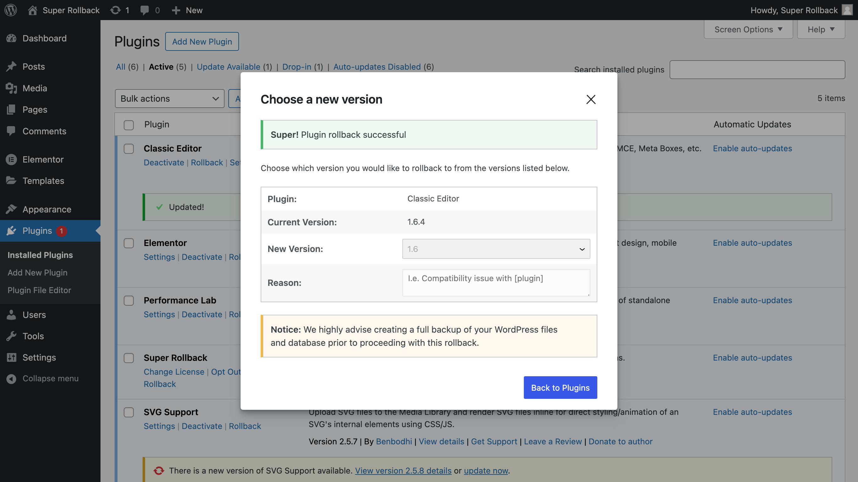The height and width of the screenshot is (482, 858).
Task: Click the Appearance paintbrush icon
Action: [11, 209]
